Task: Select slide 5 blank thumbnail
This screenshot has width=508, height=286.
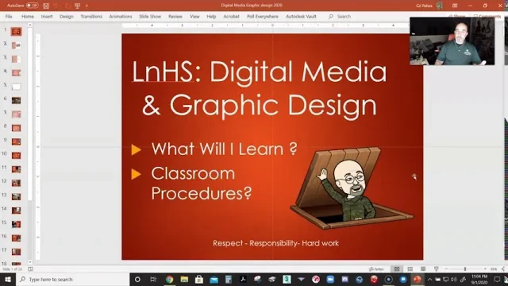Action: pos(16,87)
